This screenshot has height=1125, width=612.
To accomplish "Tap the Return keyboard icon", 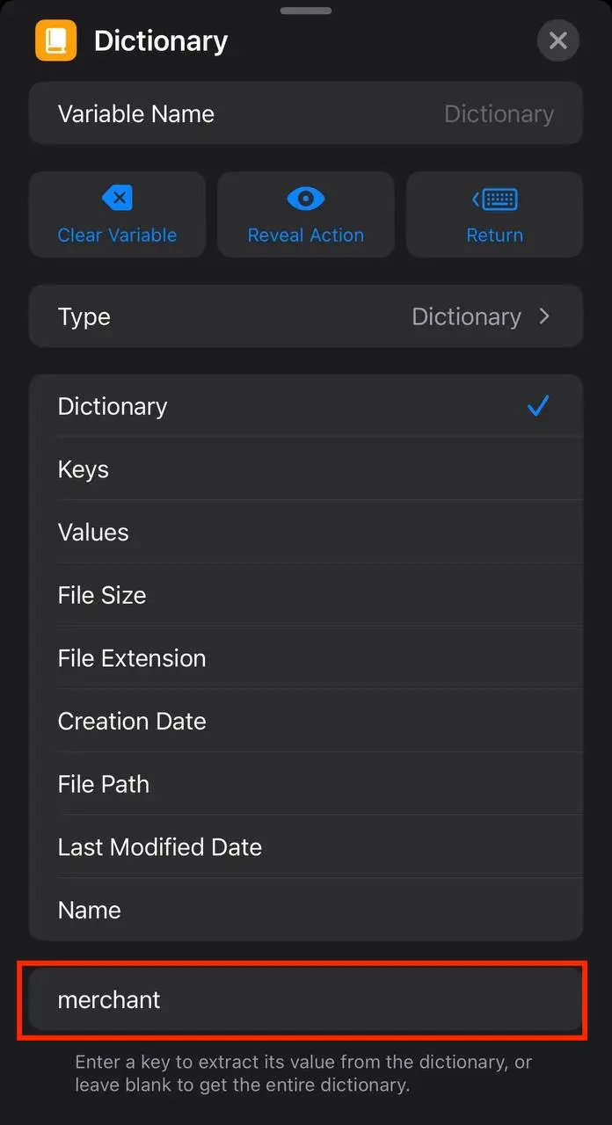I will [494, 200].
